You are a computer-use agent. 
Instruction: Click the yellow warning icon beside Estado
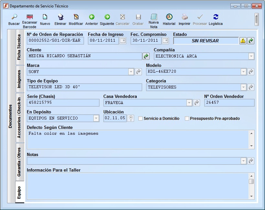[x=243, y=41]
